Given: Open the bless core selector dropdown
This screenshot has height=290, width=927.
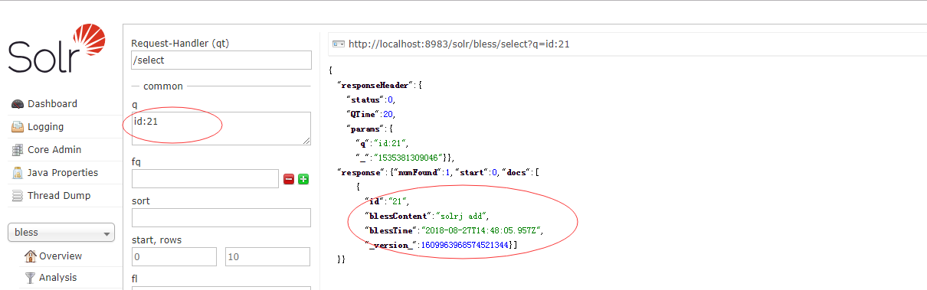Looking at the screenshot, I should click(61, 233).
